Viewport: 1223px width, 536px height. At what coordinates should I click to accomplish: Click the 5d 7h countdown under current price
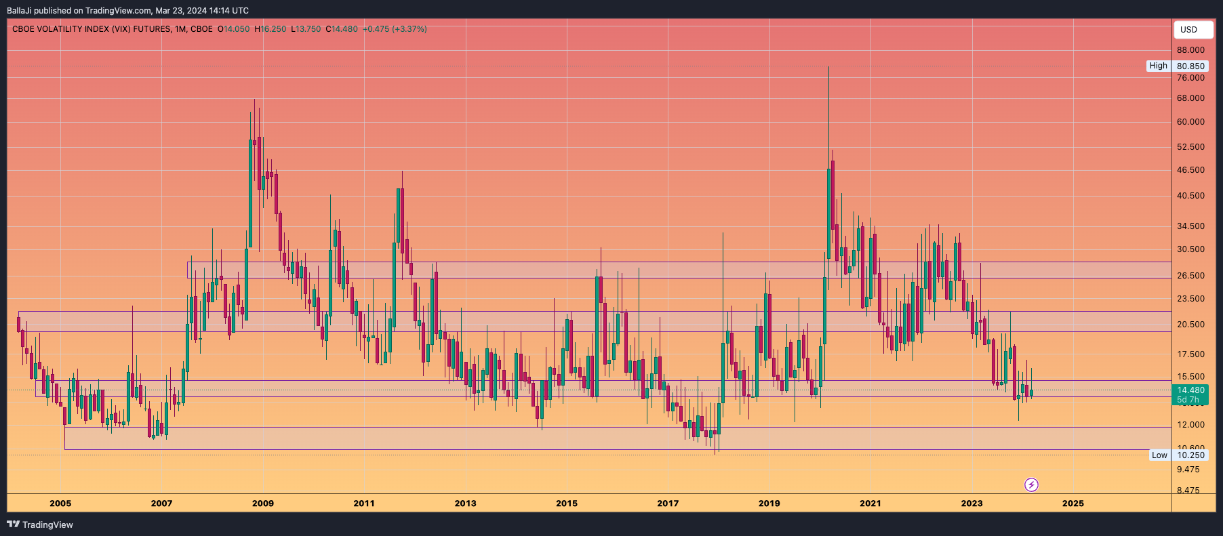[x=1188, y=400]
